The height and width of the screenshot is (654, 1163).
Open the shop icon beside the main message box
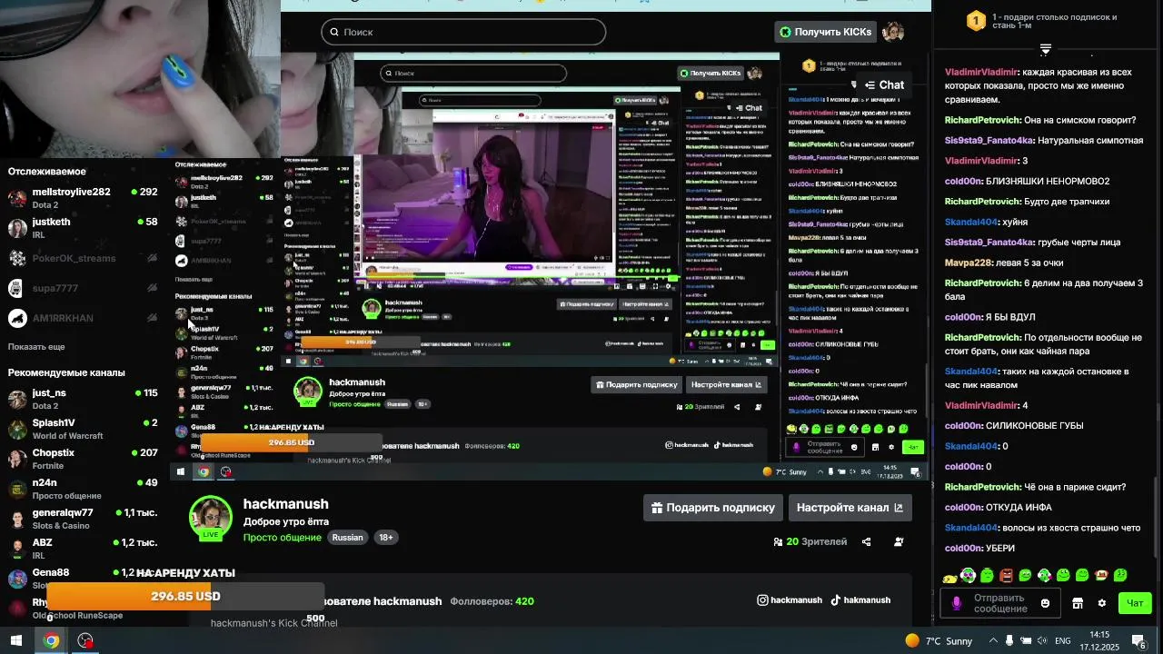pyautogui.click(x=1078, y=603)
